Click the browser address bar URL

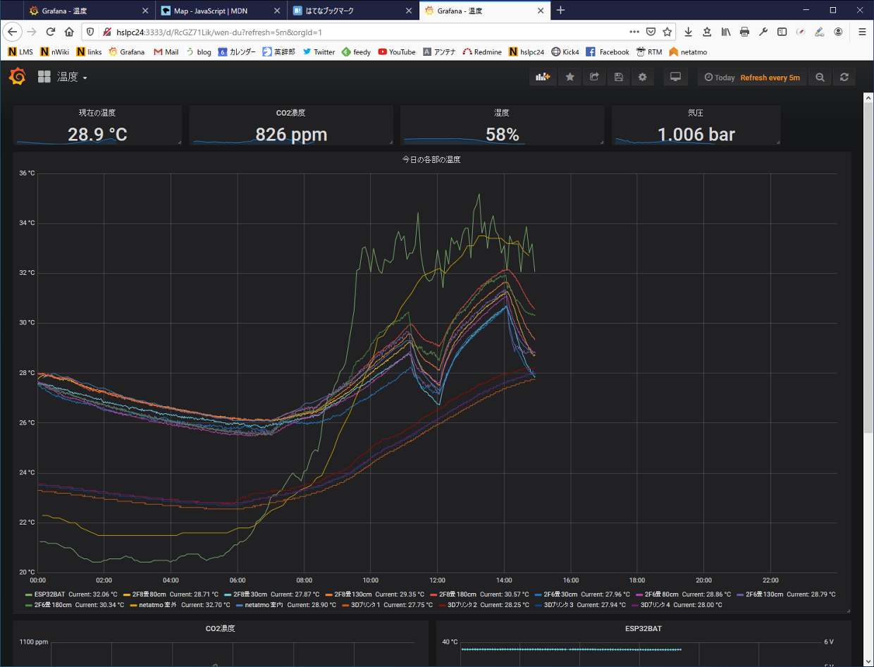click(x=352, y=32)
